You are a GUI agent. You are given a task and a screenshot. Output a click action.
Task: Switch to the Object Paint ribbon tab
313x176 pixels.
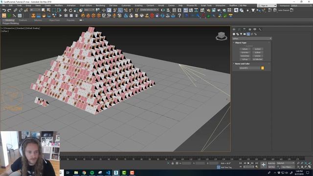tap(54, 20)
